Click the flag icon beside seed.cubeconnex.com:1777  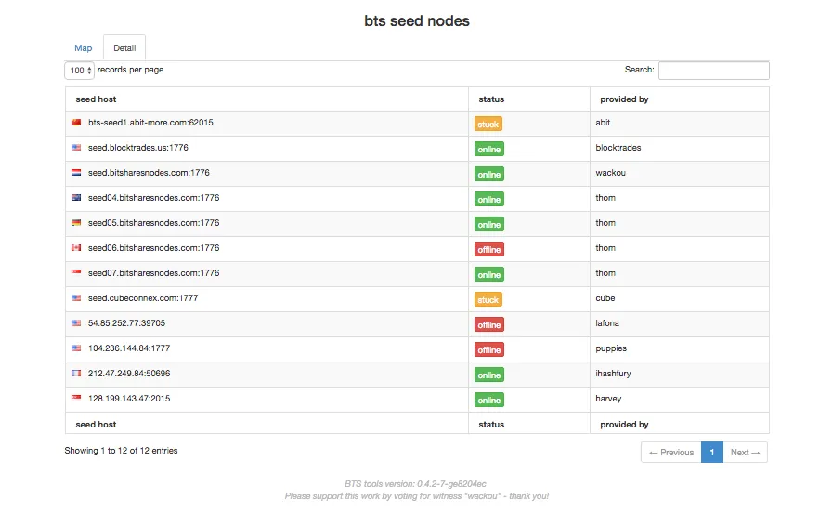[76, 298]
